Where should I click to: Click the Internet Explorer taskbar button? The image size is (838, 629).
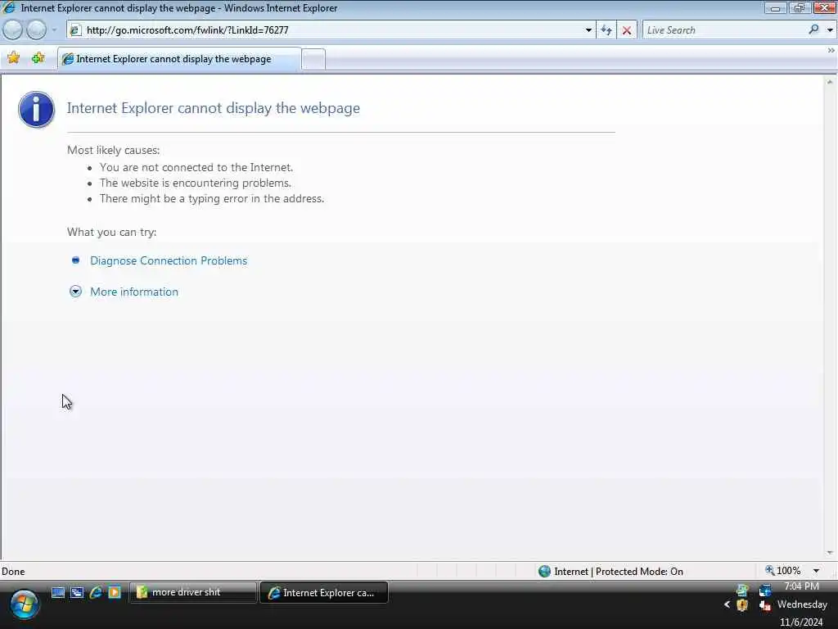(x=324, y=593)
